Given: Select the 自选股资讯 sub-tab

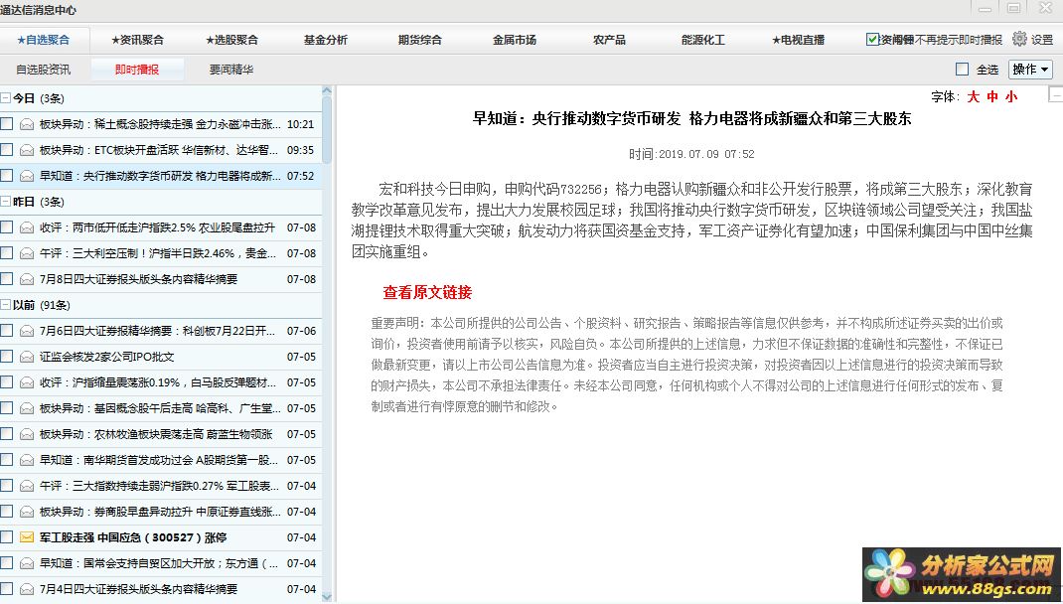Looking at the screenshot, I should [x=44, y=70].
